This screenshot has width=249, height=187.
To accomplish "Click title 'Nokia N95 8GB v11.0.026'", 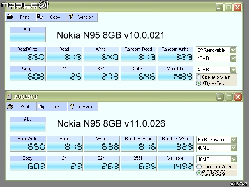I will coord(111,123).
